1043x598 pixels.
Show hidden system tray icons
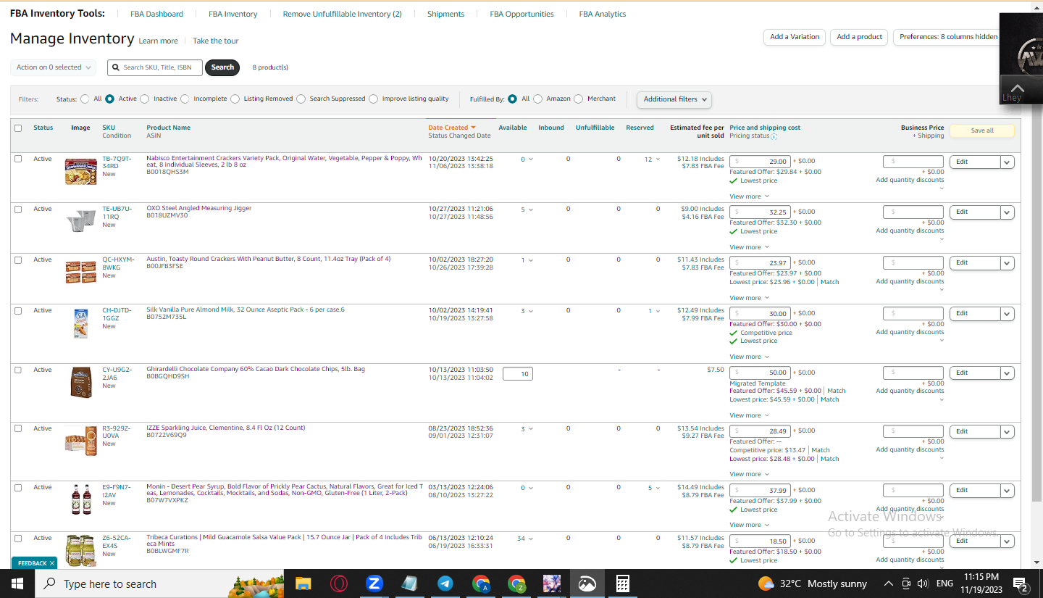point(888,584)
